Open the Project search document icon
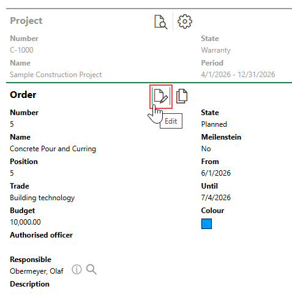This screenshot has width=292, height=300. click(161, 21)
